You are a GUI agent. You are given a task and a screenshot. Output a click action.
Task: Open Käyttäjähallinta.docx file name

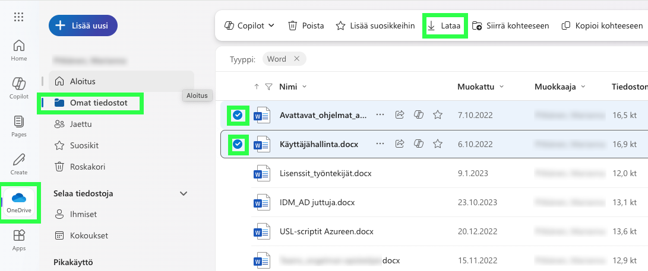[x=318, y=144]
